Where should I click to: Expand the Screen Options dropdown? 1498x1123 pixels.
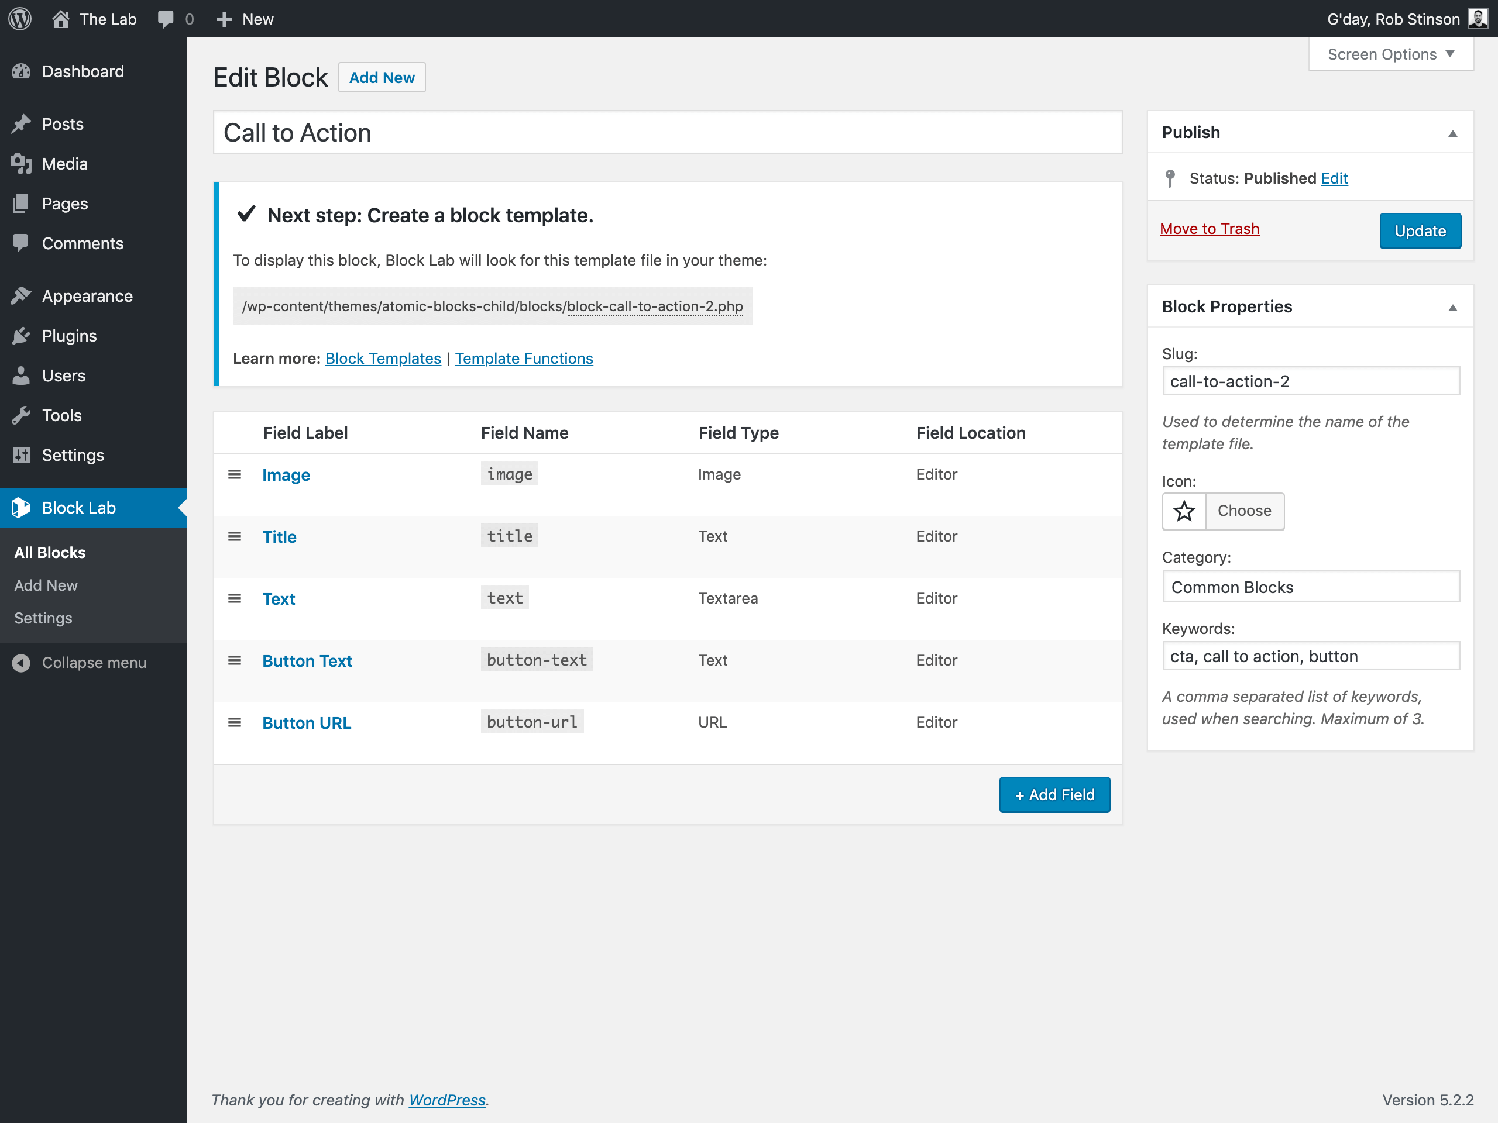(x=1390, y=54)
